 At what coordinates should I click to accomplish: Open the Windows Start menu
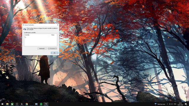pos(2,104)
